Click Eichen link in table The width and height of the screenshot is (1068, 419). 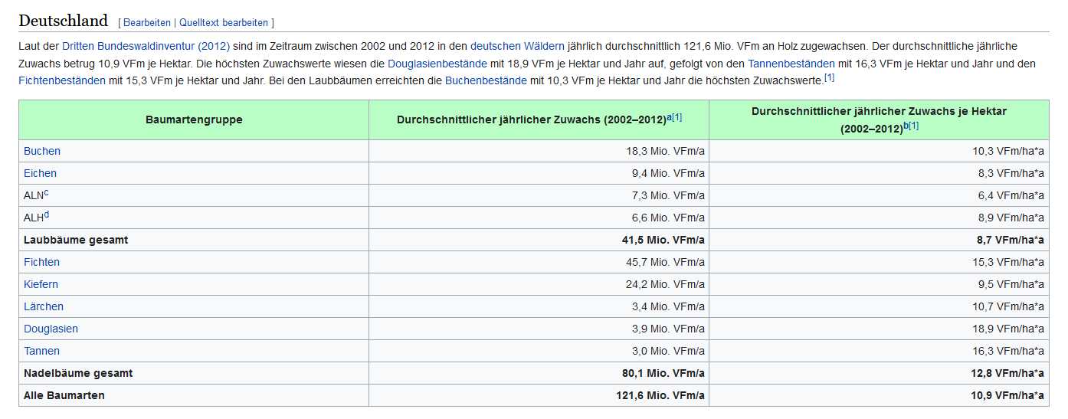(x=40, y=173)
